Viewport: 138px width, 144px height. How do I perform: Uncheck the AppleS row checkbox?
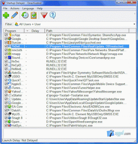point(6,84)
